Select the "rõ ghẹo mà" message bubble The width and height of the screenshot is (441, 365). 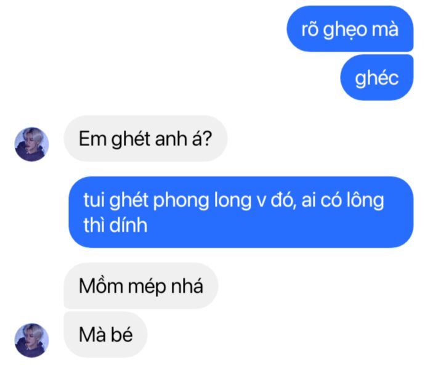coord(350,29)
